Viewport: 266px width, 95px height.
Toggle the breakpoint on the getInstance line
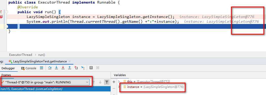pos(1,17)
